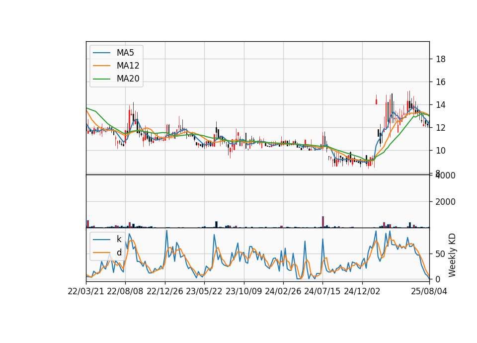Click the 24/02/26 date axis label
Screen dimensions: 477x343
coord(283,291)
